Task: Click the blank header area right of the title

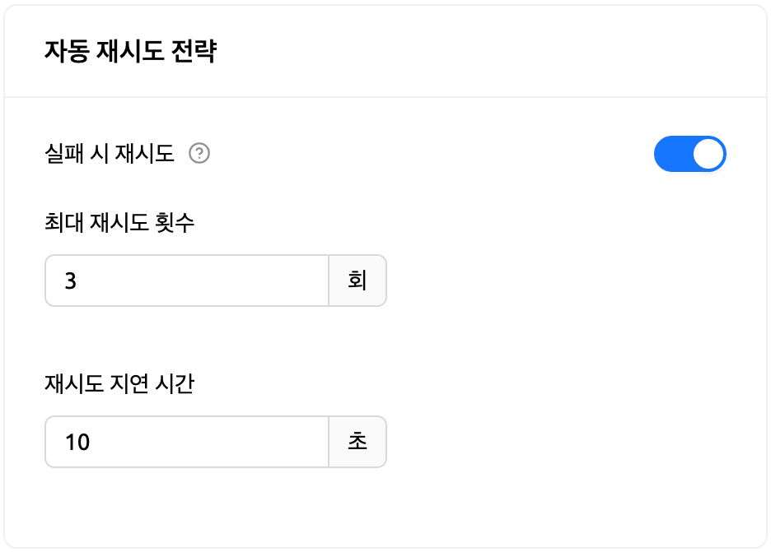Action: coord(494,53)
